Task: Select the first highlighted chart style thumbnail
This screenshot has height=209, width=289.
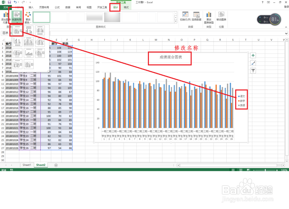Action: (42, 17)
